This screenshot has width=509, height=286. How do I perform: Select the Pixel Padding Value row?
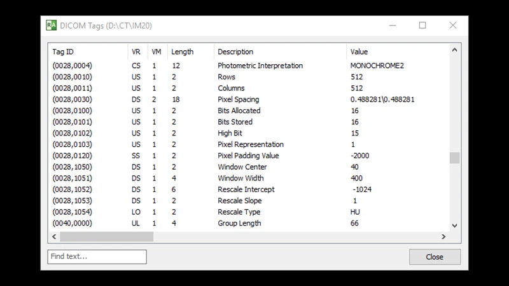pos(248,156)
